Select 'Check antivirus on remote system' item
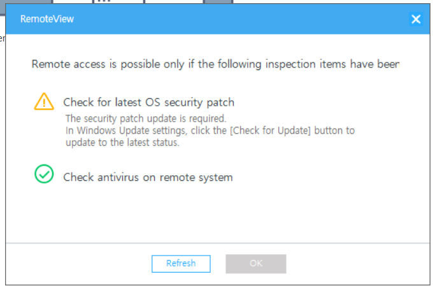 pos(148,177)
